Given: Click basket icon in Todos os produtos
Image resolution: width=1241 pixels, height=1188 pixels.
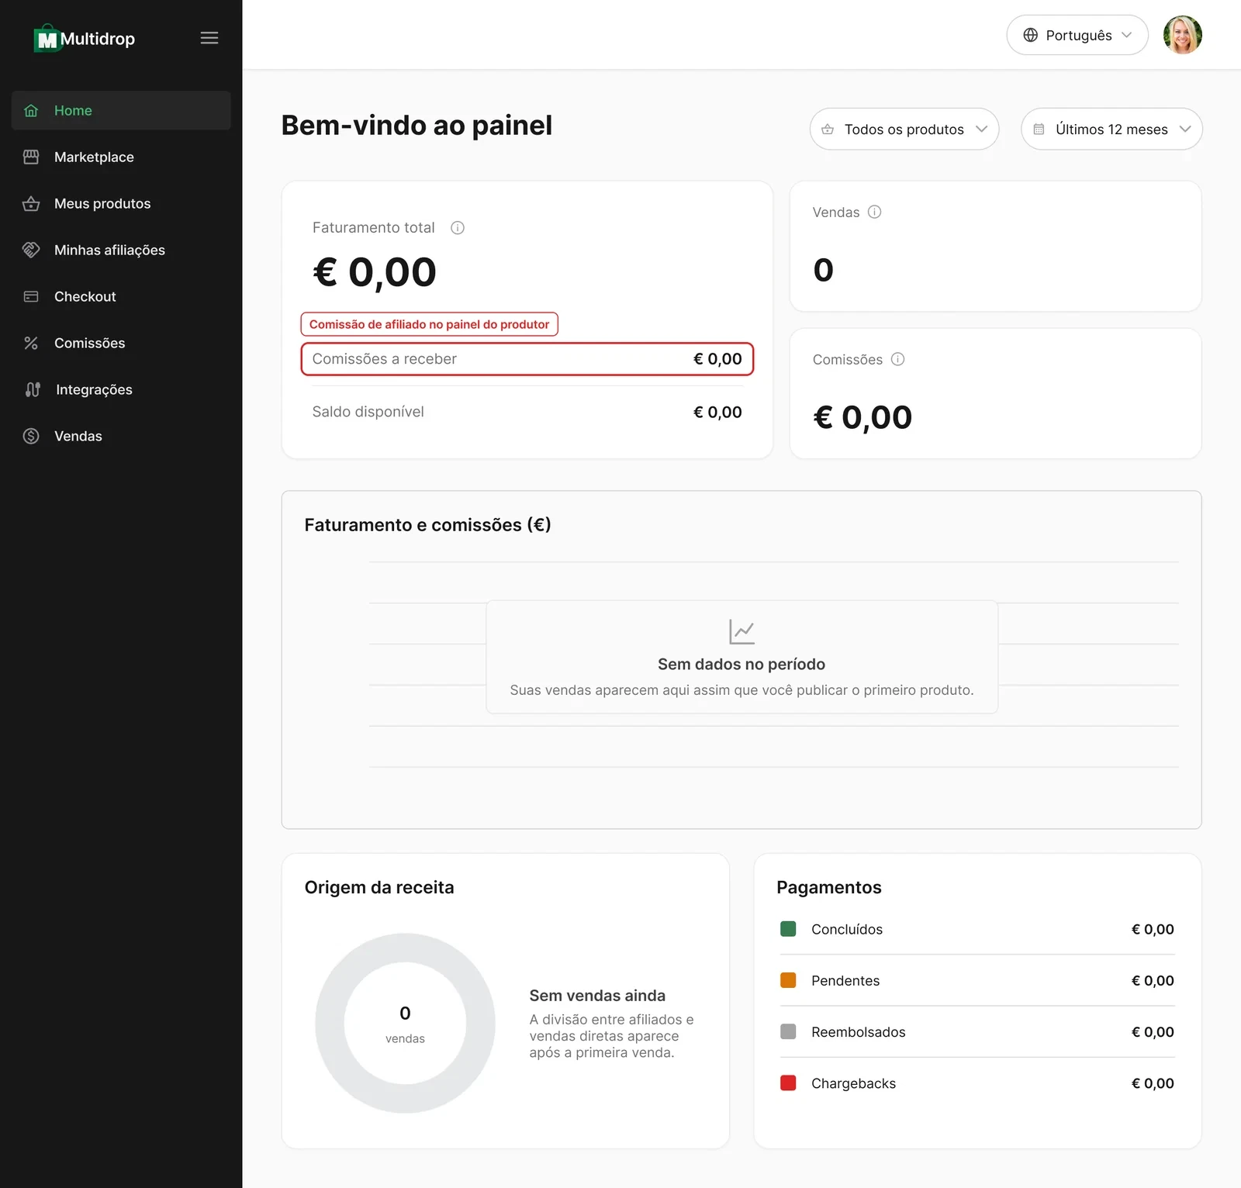Looking at the screenshot, I should click(828, 129).
